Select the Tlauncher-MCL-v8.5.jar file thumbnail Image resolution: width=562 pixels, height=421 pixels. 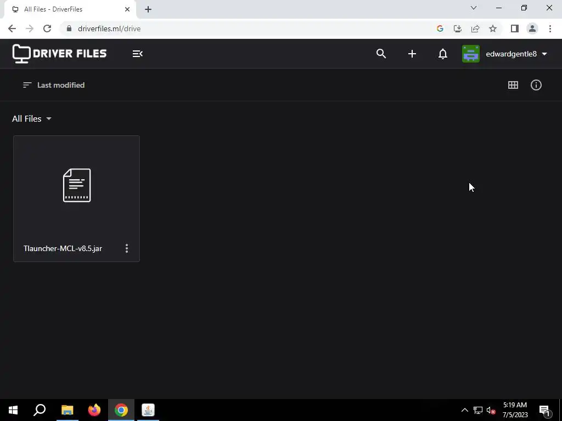[77, 185]
